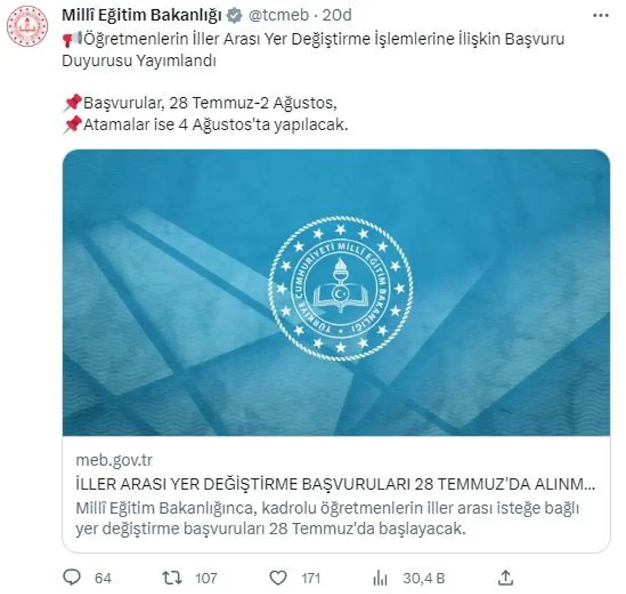View tweet analytics bar chart icon
The width and height of the screenshot is (626, 594).
pos(380,578)
